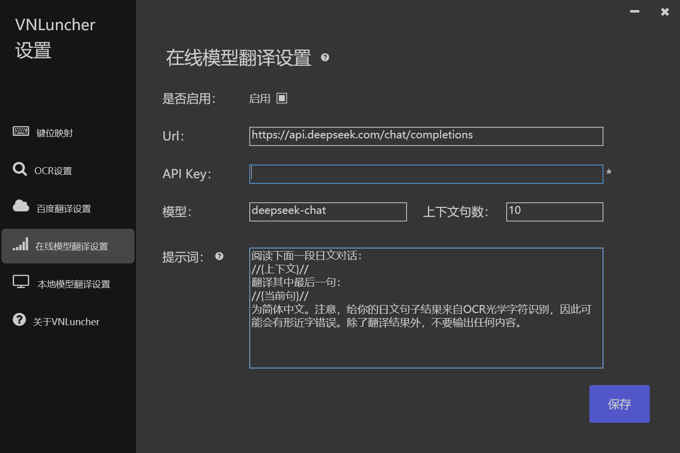Image resolution: width=680 pixels, height=453 pixels.
Task: Click the signal bars icon for 在线模型翻译设置
Action: (x=21, y=244)
